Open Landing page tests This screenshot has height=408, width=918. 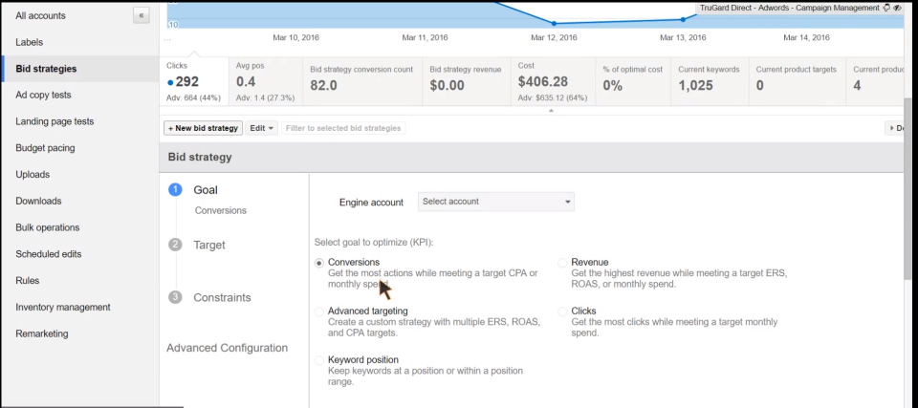coord(55,121)
